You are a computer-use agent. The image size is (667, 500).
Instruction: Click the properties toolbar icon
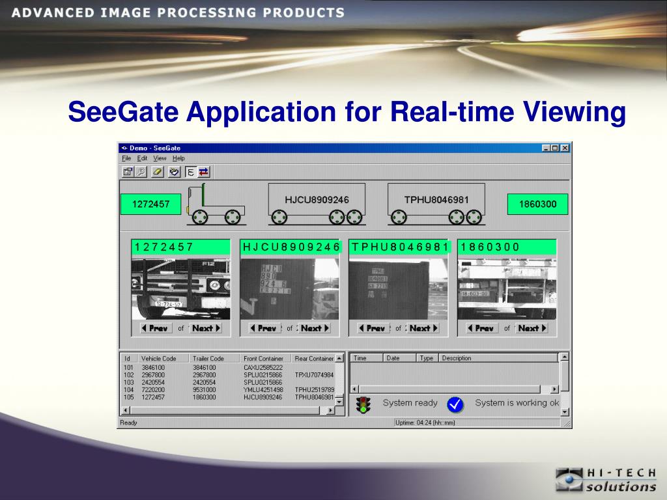pyautogui.click(x=127, y=172)
